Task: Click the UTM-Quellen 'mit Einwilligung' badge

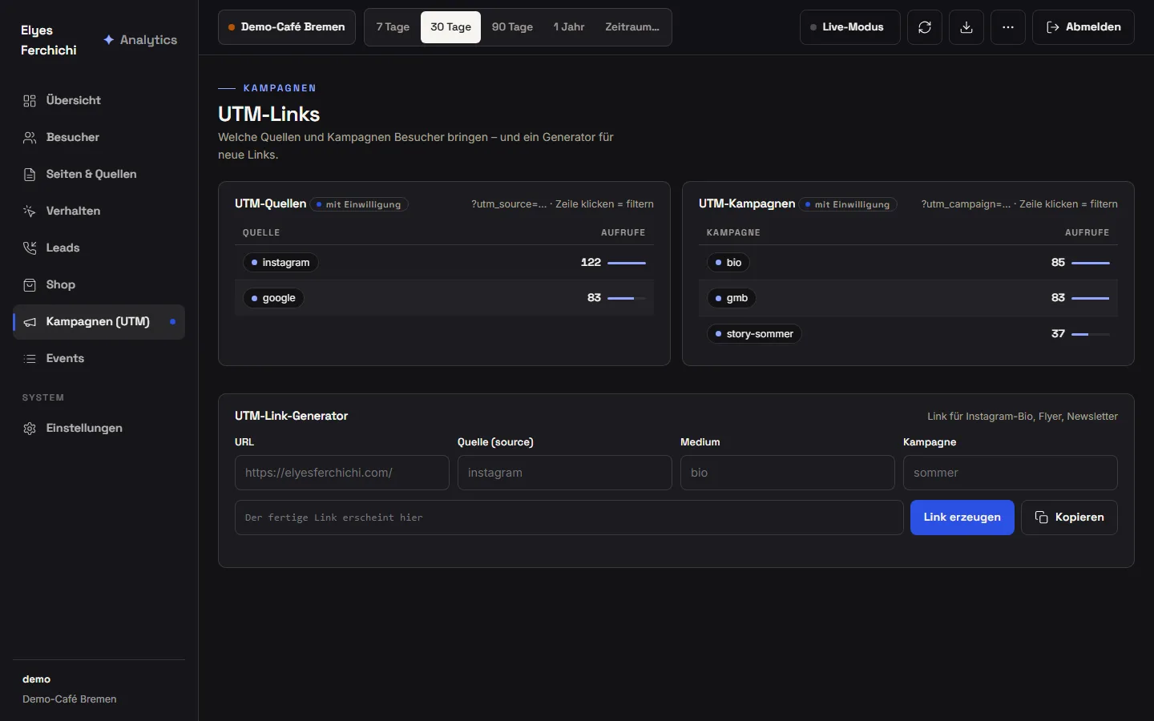Action: [360, 204]
